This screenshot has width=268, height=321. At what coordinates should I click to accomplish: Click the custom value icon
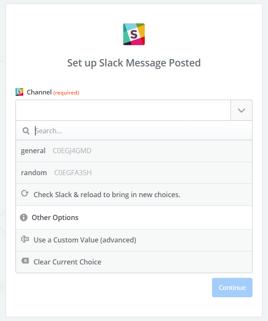(x=25, y=239)
